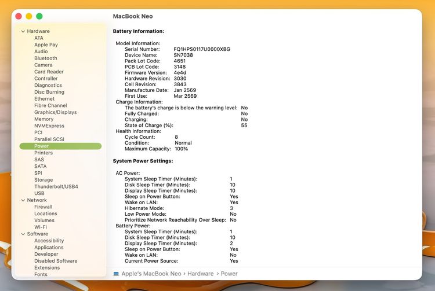This screenshot has width=435, height=291.
Task: Open Wi-Fi under Network
Action: click(41, 227)
